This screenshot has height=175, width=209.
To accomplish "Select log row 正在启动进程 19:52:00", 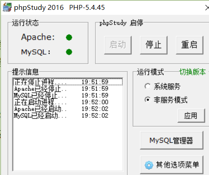I will click(x=68, y=102).
